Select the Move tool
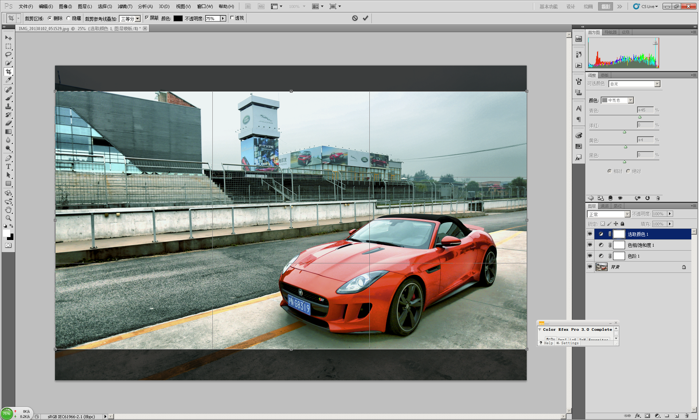 click(8, 38)
